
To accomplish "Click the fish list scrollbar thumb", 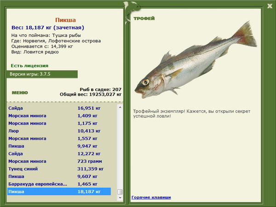I will (120, 192).
